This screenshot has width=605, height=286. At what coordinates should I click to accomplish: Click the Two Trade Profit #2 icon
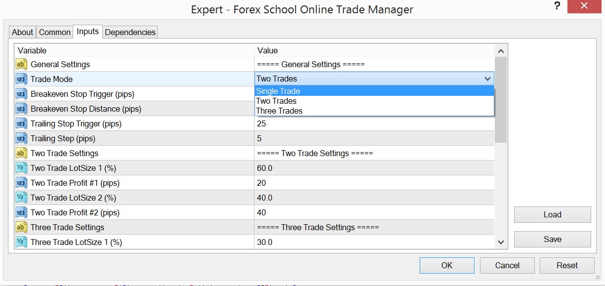click(21, 212)
